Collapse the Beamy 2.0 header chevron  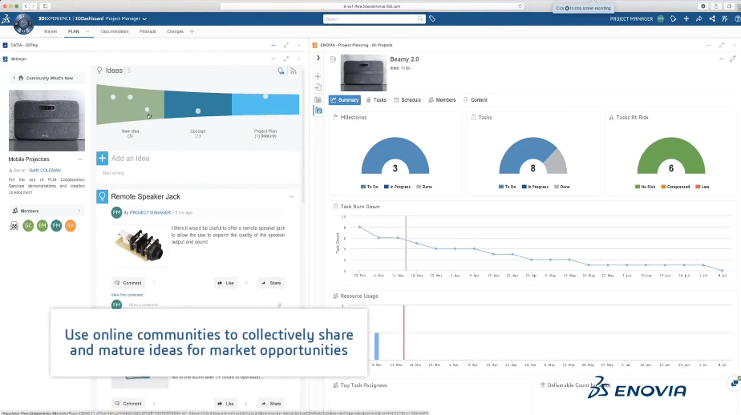(721, 59)
